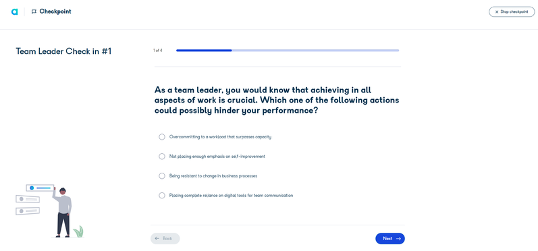The height and width of the screenshot is (251, 538).
Task: Select the Not placing enough emphasis radio button
Action: tap(162, 157)
